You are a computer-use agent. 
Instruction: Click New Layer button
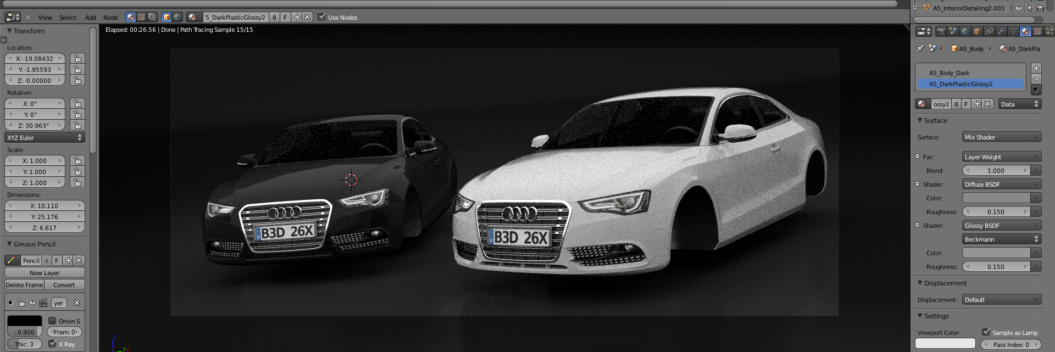[x=45, y=273]
